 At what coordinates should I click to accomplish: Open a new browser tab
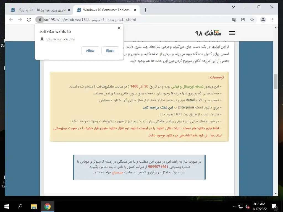click(145, 10)
